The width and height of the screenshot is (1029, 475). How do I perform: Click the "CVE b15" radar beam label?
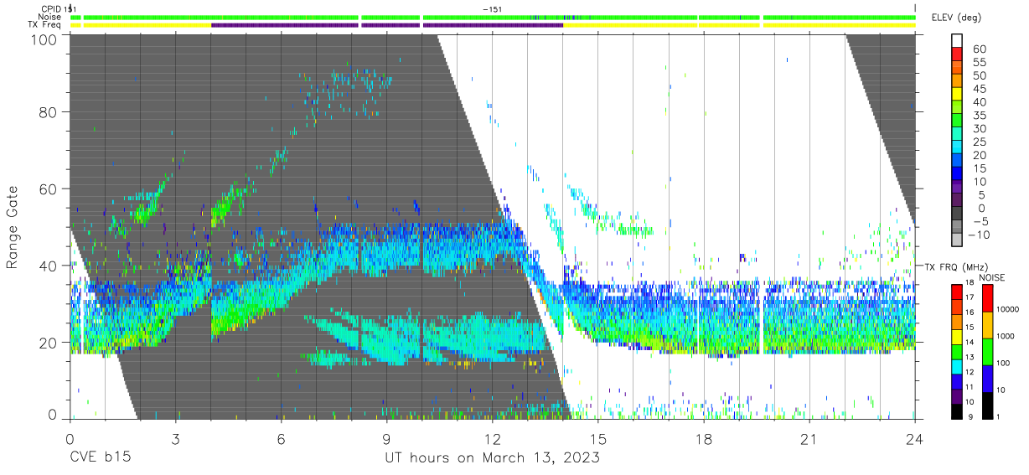100,458
